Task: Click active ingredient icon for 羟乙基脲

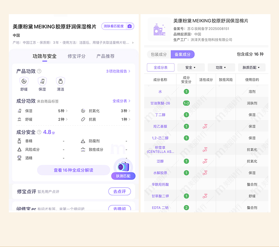Action: click(x=205, y=126)
